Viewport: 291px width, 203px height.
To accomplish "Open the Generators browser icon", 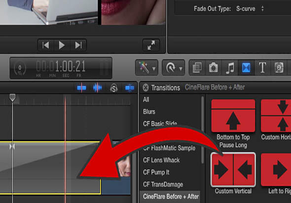I will [279, 68].
